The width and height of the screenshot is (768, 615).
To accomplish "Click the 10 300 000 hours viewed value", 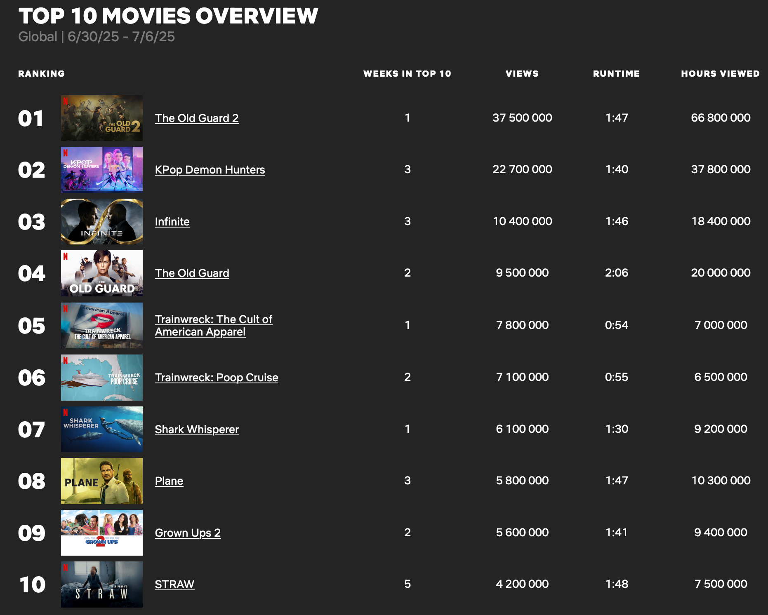I will tap(721, 481).
